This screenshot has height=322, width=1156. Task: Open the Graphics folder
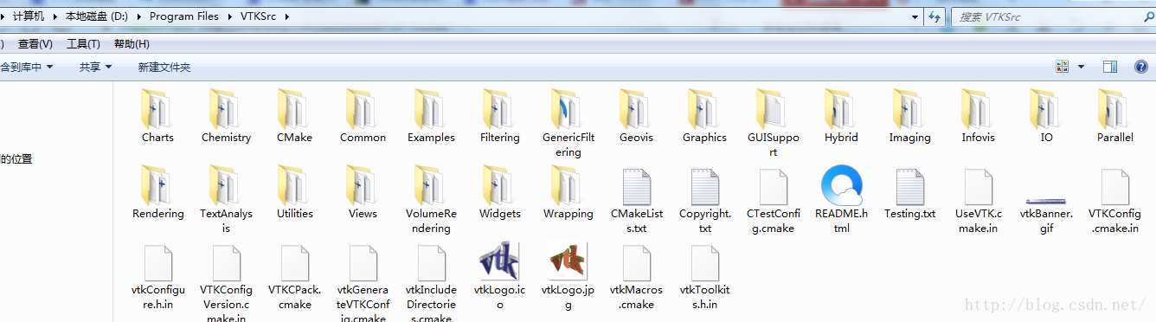[704, 116]
